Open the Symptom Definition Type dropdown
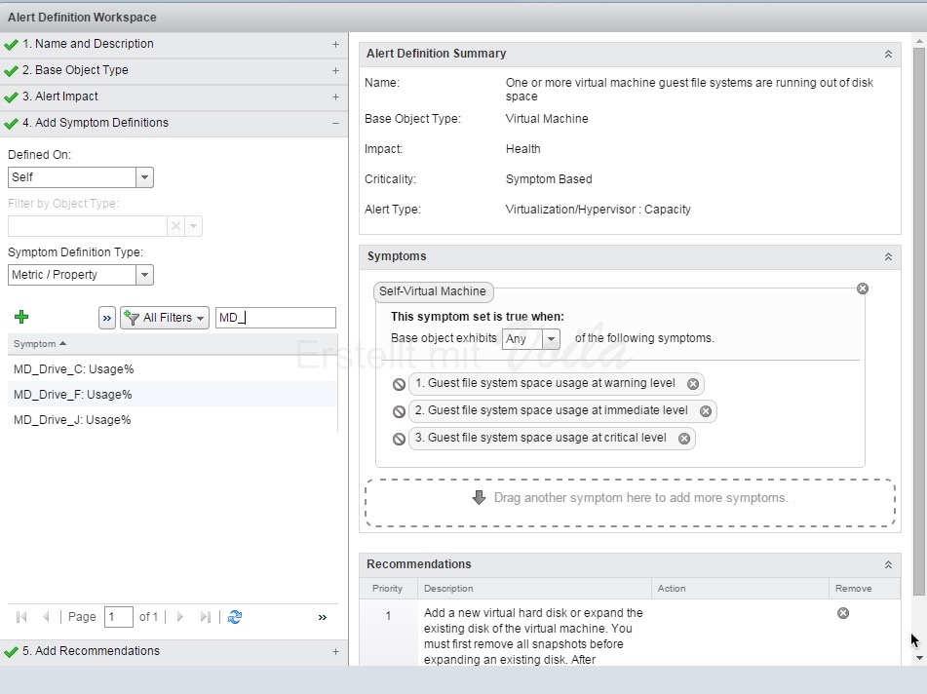This screenshot has height=694, width=927. point(144,275)
